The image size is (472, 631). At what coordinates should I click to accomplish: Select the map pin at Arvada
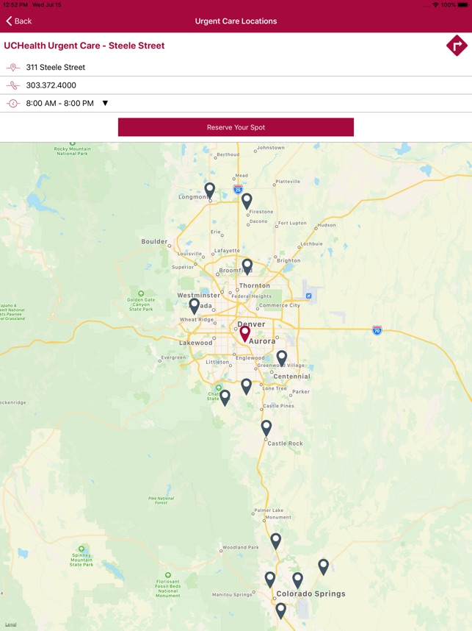pos(194,306)
